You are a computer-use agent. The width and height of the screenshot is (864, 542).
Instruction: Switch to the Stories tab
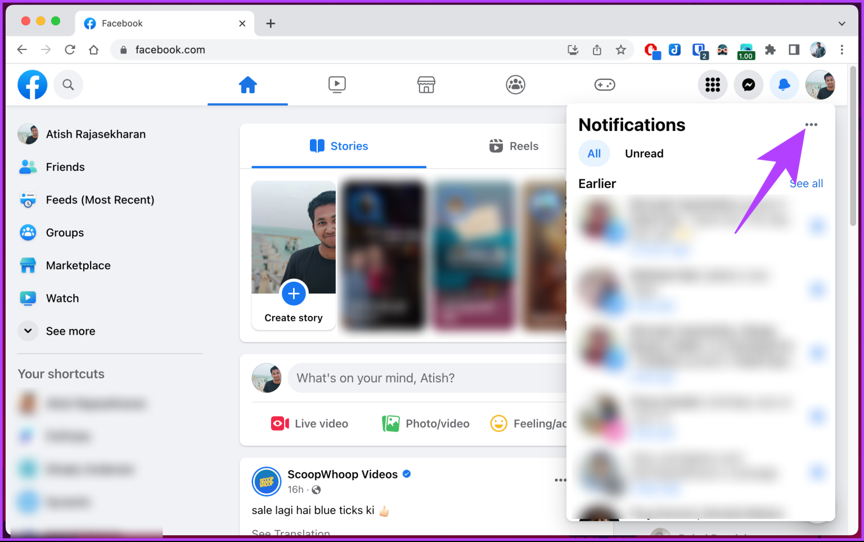(339, 146)
